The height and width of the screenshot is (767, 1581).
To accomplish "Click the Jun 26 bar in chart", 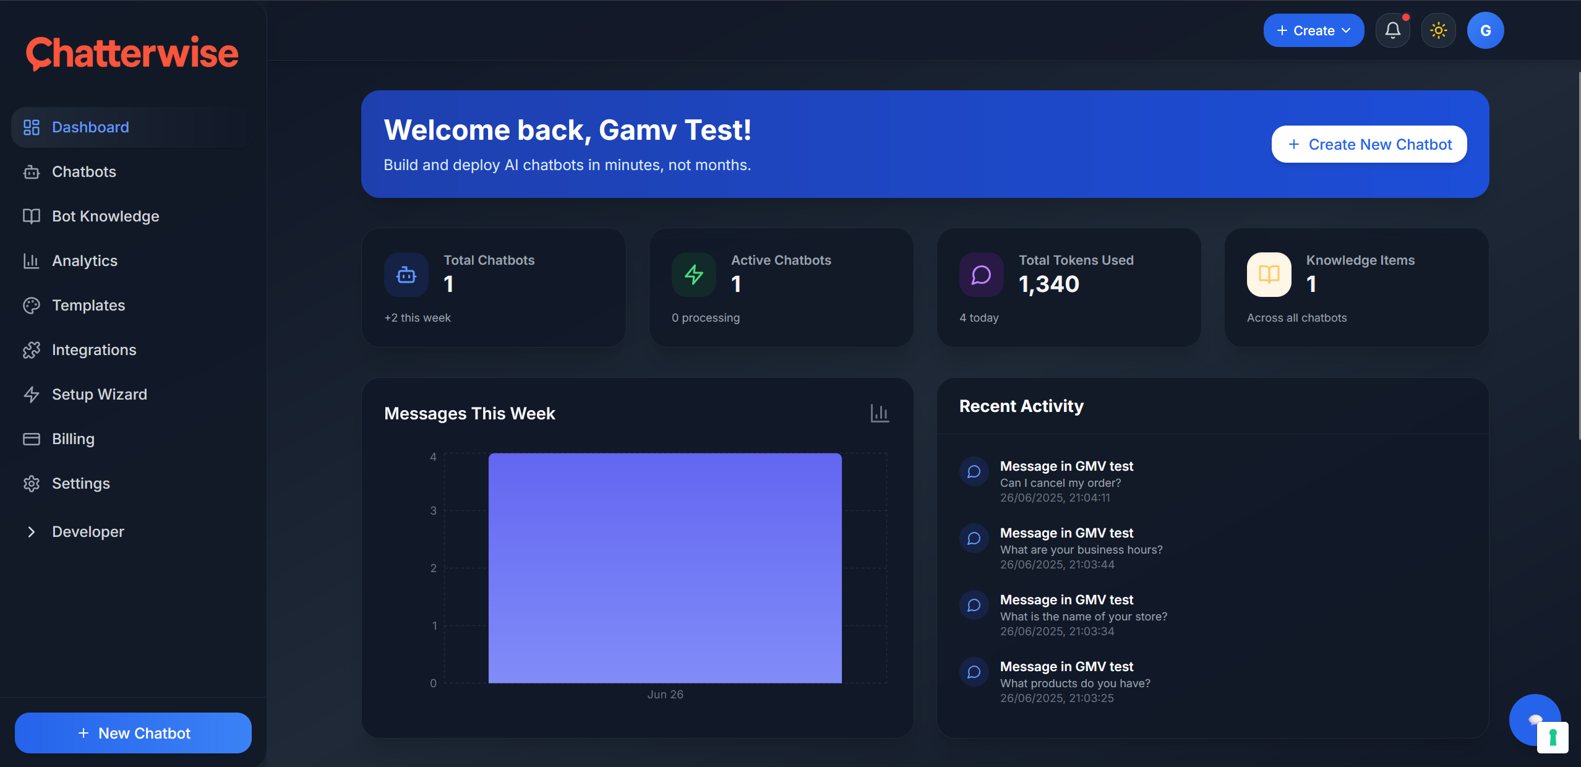I will point(665,568).
